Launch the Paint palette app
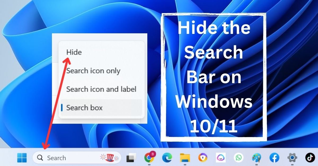 [256, 158]
